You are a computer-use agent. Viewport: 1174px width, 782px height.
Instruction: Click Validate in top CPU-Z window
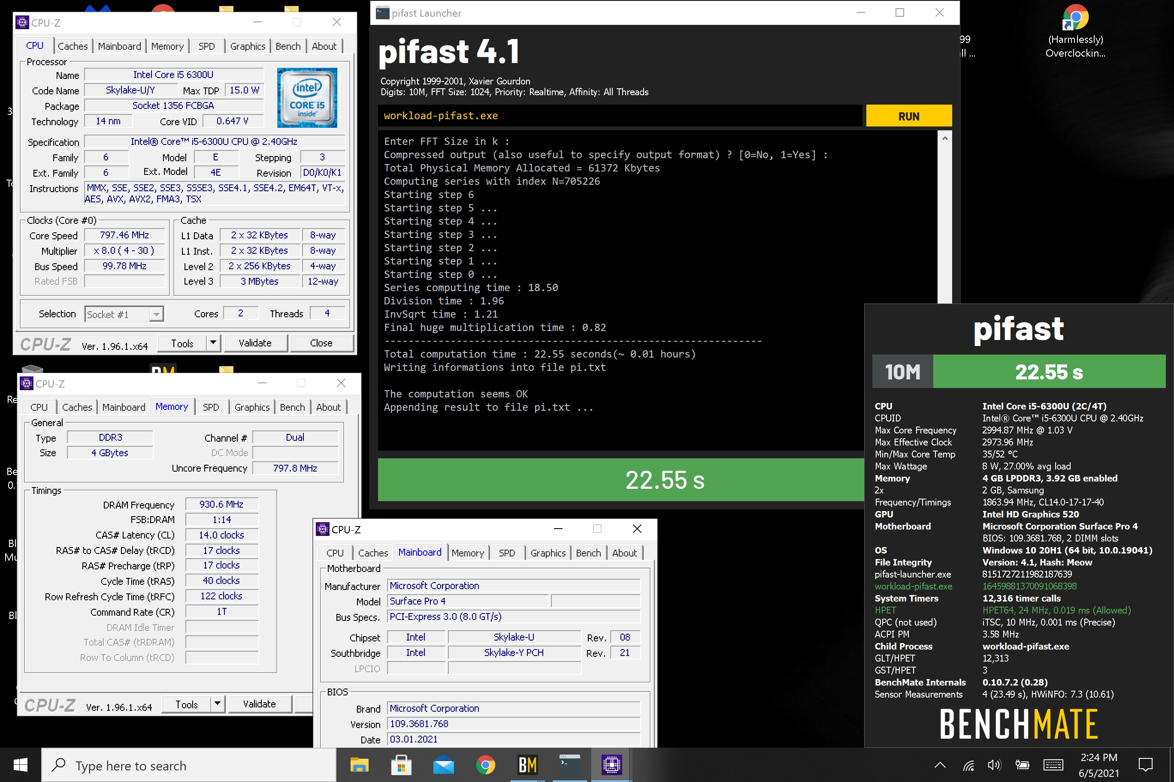coord(255,343)
